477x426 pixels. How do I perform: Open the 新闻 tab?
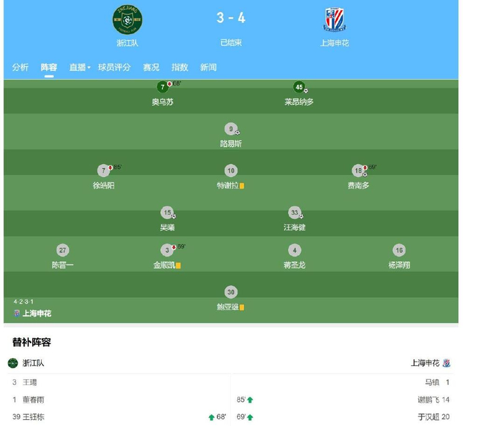[x=209, y=67]
